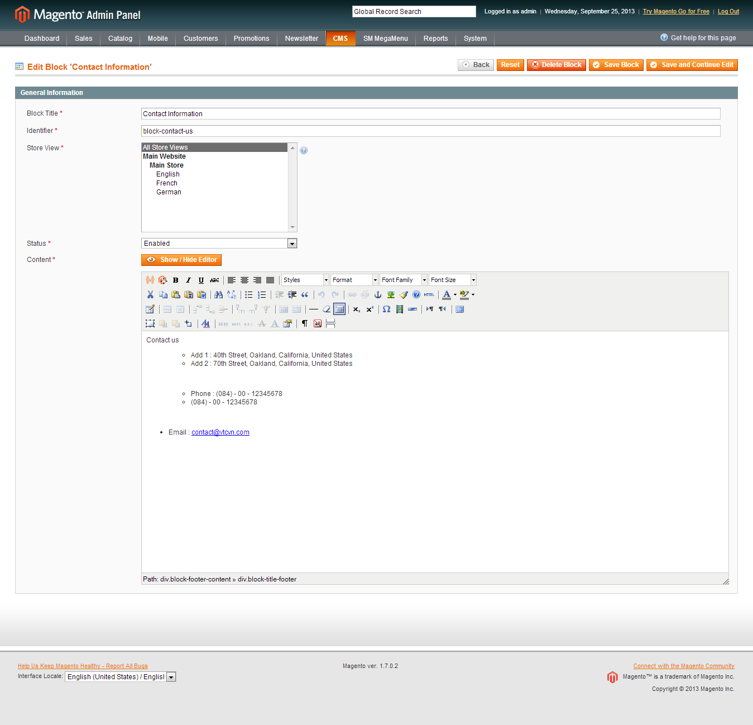Image resolution: width=753 pixels, height=725 pixels.
Task: Click the Show / Hide Editor button
Action: pyautogui.click(x=181, y=260)
